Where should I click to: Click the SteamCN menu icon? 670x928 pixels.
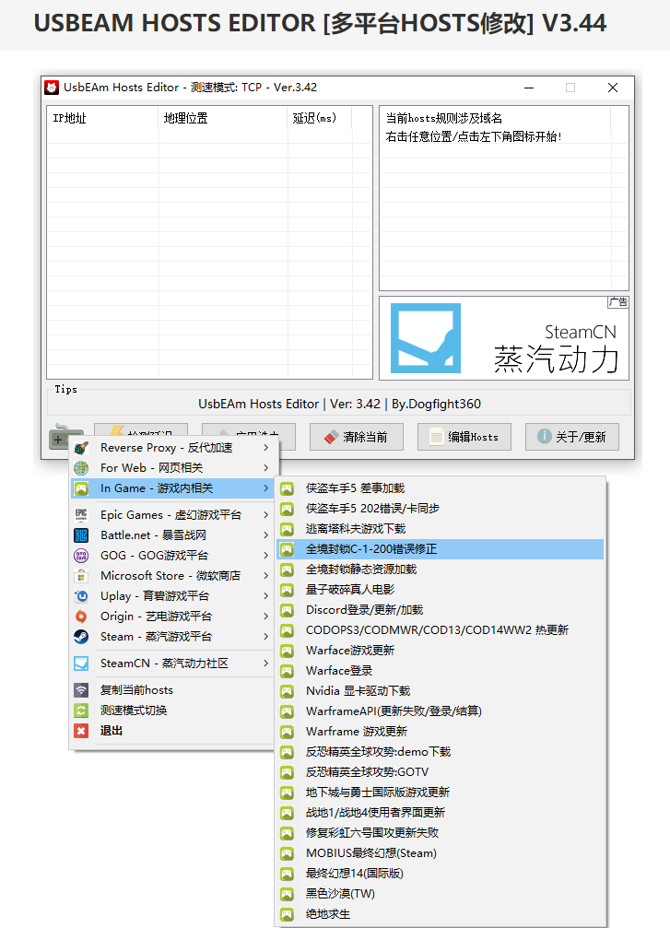[x=81, y=664]
